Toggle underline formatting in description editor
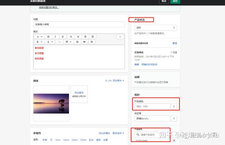225x145 pixels. point(63,37)
